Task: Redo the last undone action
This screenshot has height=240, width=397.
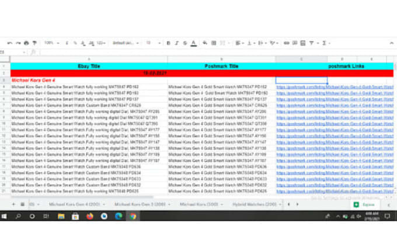Action: pos(18,43)
